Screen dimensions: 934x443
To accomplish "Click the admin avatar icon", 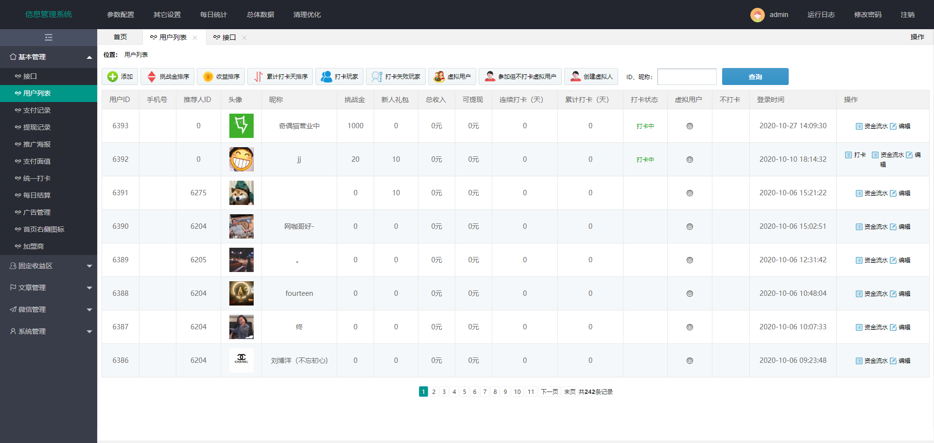I will click(757, 15).
